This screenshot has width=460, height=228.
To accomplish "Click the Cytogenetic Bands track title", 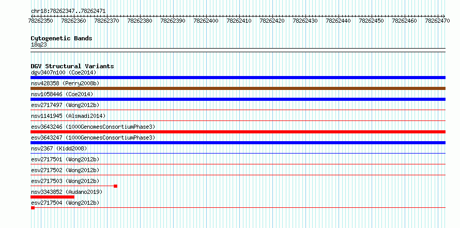I will tap(62, 38).
